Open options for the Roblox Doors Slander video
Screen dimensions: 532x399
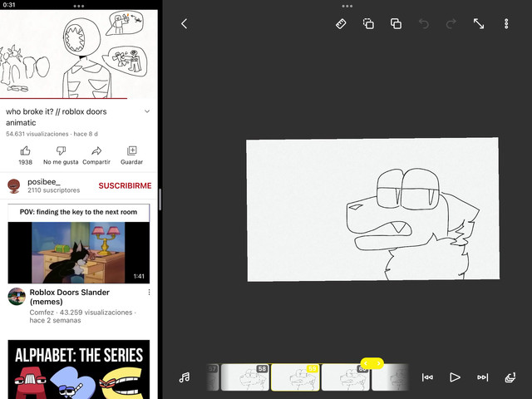coord(149,292)
